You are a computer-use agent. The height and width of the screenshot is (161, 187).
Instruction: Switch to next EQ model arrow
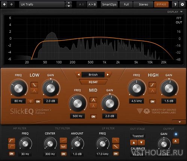tap(108, 75)
